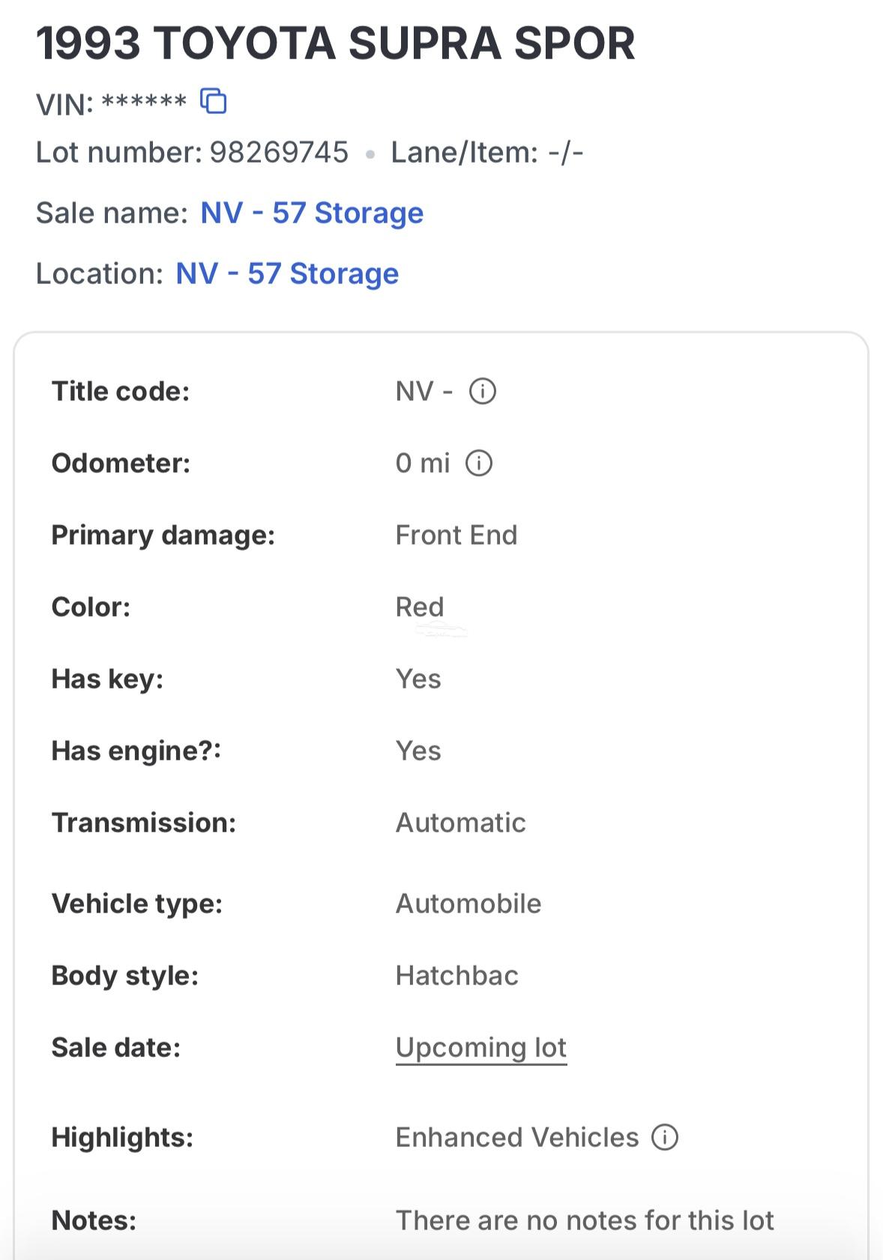
Task: Click the Upcoming lot sale date link
Action: tap(481, 1047)
